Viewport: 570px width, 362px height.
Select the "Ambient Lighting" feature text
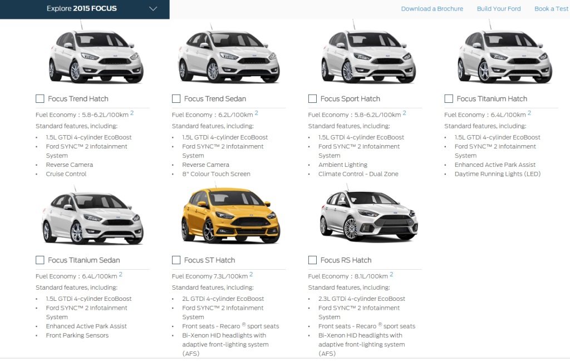[343, 165]
